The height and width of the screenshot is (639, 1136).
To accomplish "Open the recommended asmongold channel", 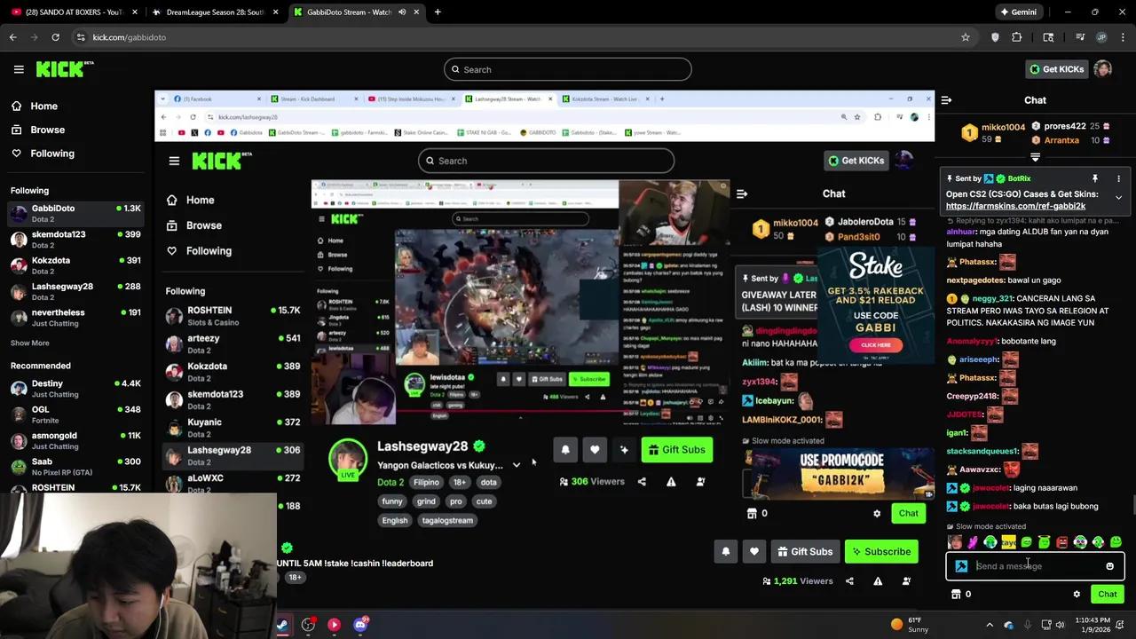I will (x=75, y=440).
